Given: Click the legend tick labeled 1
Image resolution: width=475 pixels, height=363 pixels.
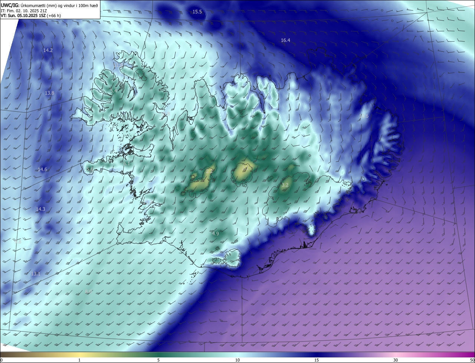Looking at the screenshot, I should (79, 360).
